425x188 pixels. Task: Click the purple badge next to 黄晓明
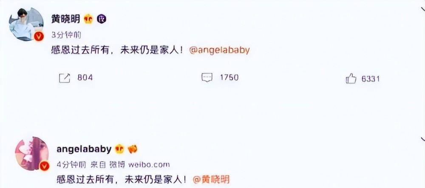(102, 19)
